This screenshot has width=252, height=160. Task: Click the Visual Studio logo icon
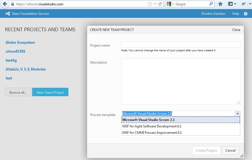pyautogui.click(x=8, y=14)
